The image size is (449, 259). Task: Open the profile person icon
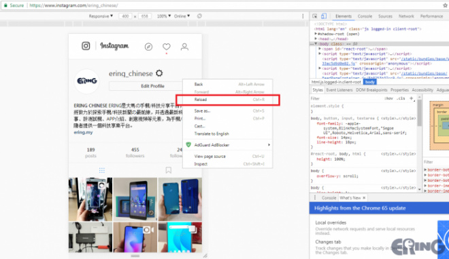184,47
